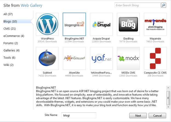The width and height of the screenshot is (171, 122).
Task: Click the Composite C1 CMS name label
Action: (155, 73)
